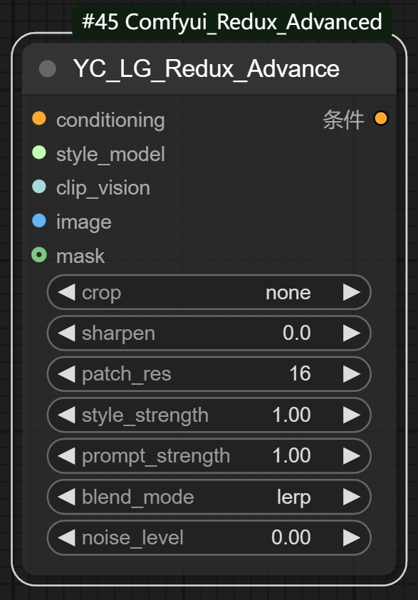
Task: Decrease sharpen with left arrow
Action: tap(66, 333)
